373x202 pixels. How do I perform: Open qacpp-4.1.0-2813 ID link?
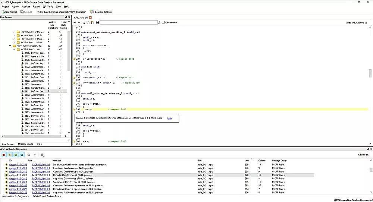(x=18, y=182)
